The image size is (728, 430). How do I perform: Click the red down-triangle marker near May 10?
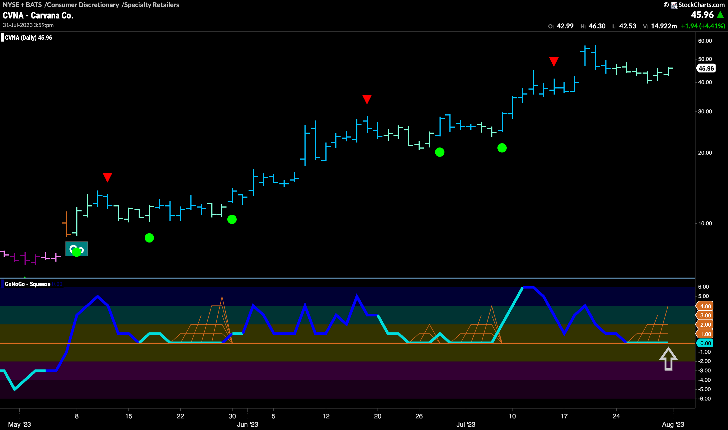click(107, 177)
